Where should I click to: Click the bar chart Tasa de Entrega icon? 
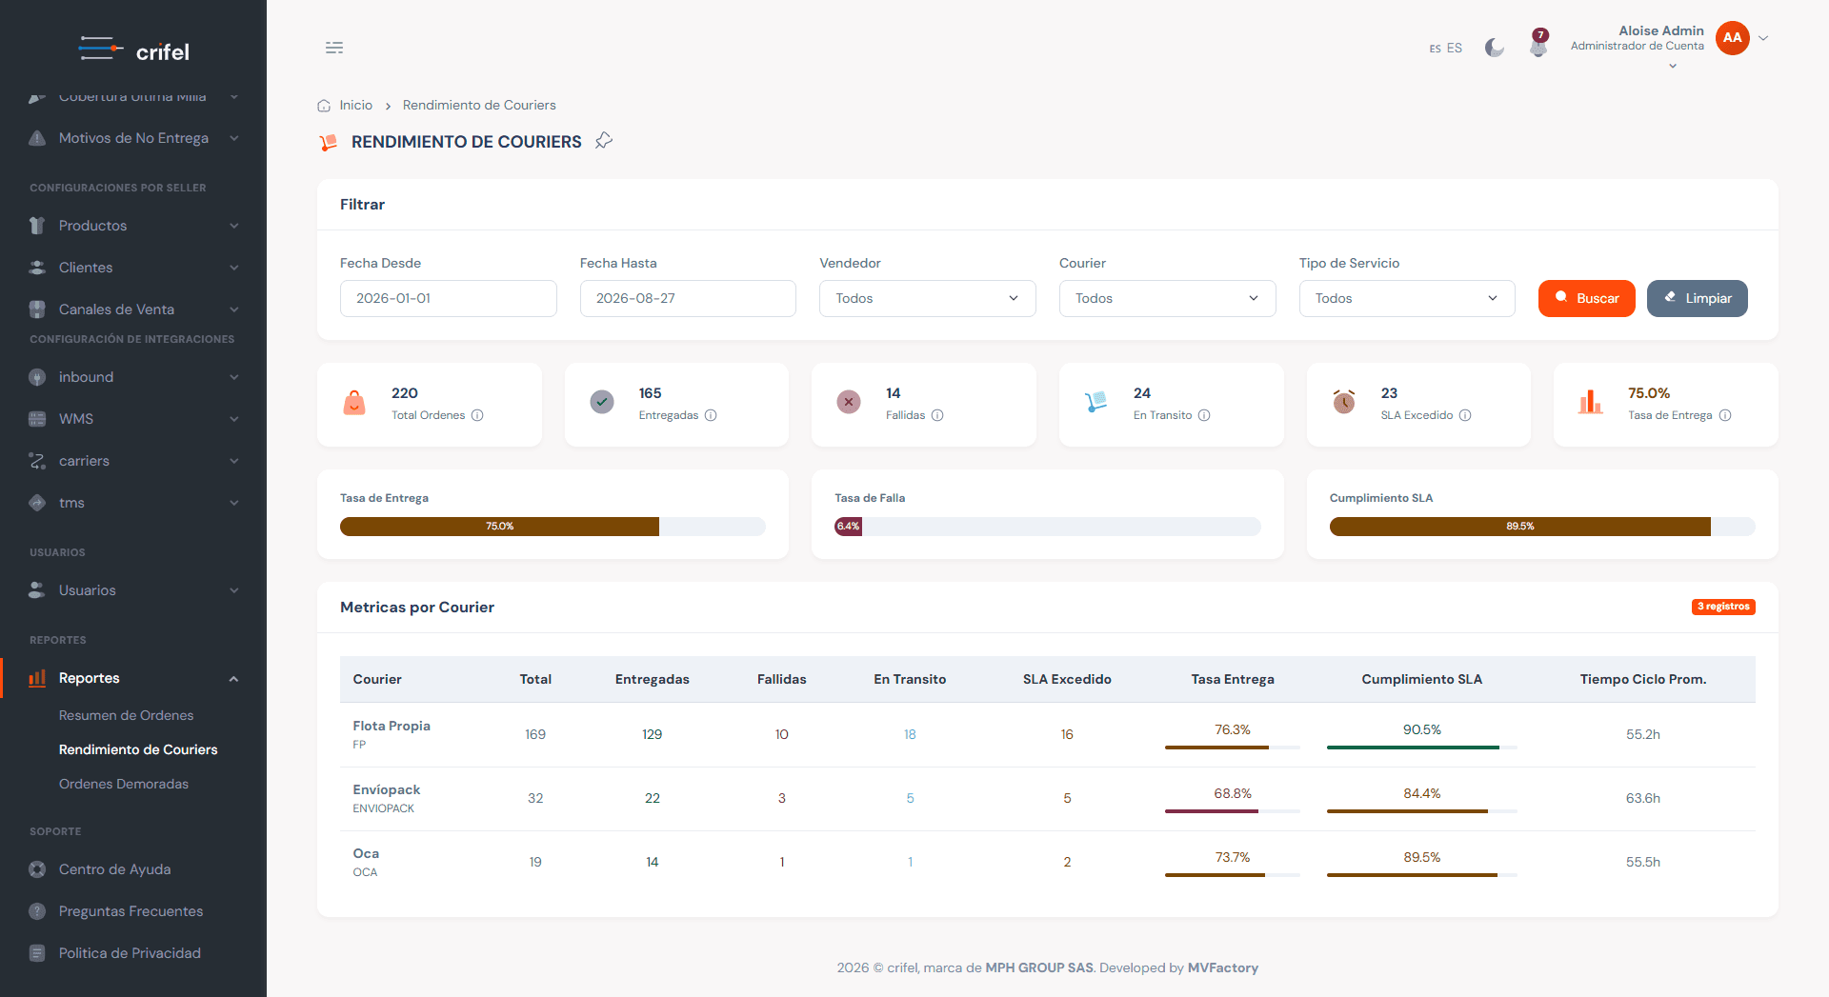point(1591,402)
